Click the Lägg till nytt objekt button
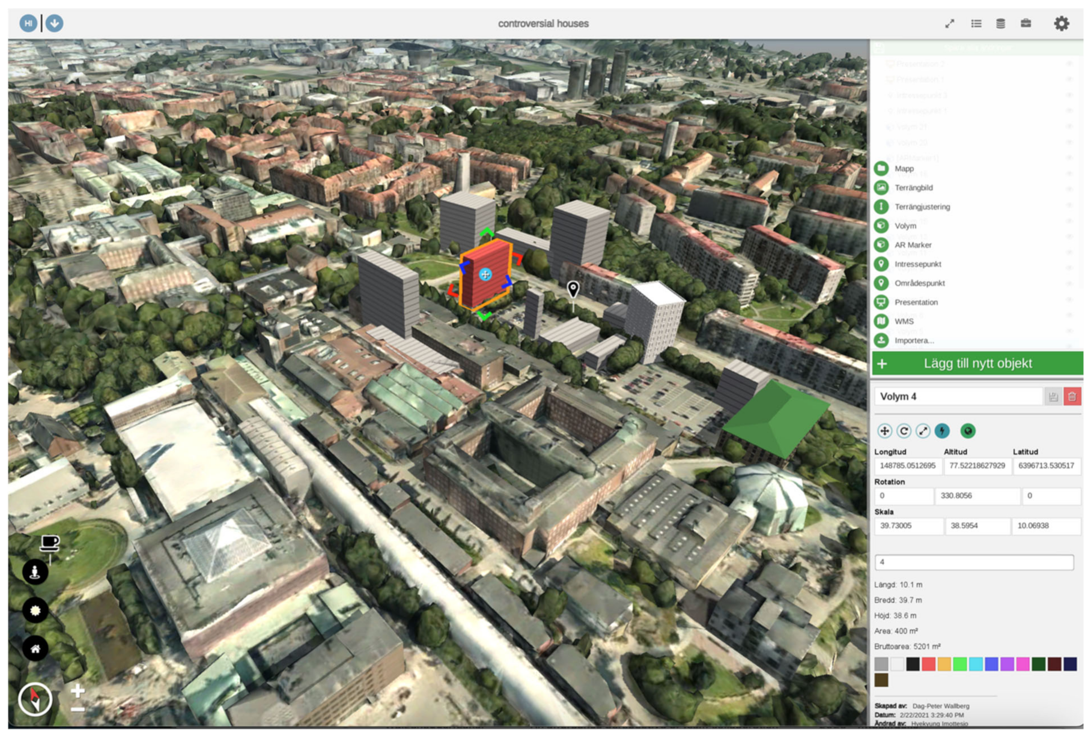The width and height of the screenshot is (1091, 736). pos(977,364)
